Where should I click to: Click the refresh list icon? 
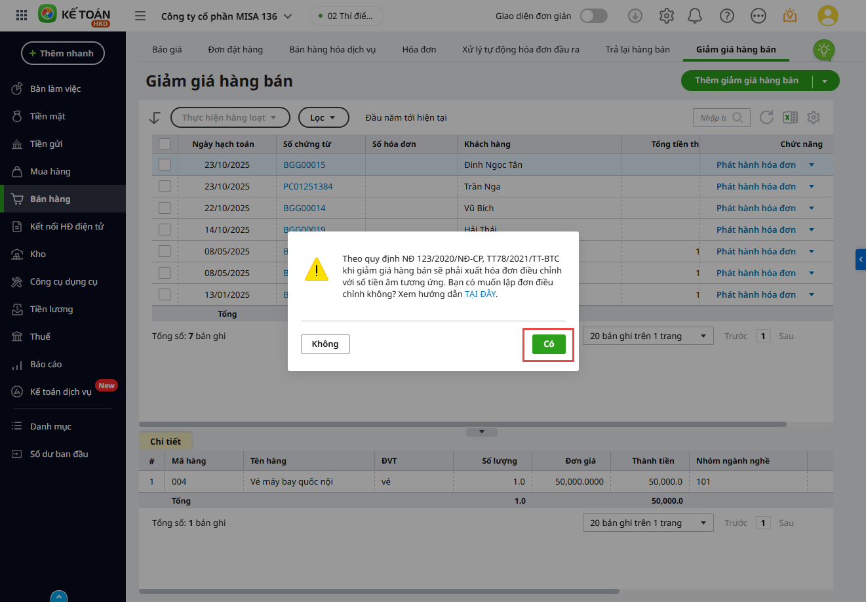pos(766,117)
